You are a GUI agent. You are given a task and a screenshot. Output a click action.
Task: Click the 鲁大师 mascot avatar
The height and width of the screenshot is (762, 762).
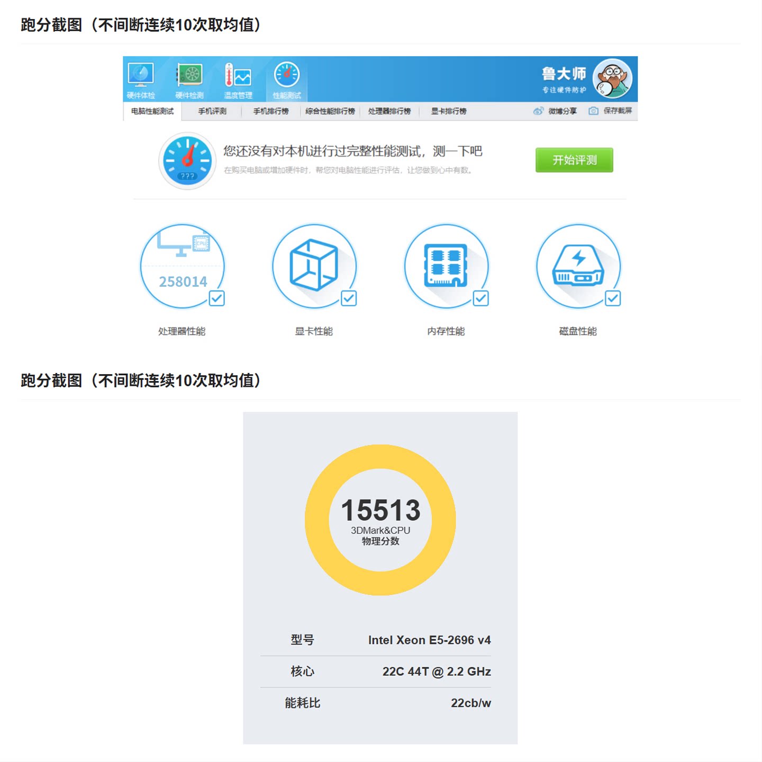612,79
